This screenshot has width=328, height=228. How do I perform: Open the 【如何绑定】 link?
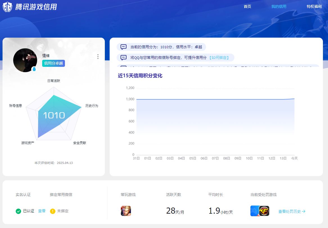(219, 58)
